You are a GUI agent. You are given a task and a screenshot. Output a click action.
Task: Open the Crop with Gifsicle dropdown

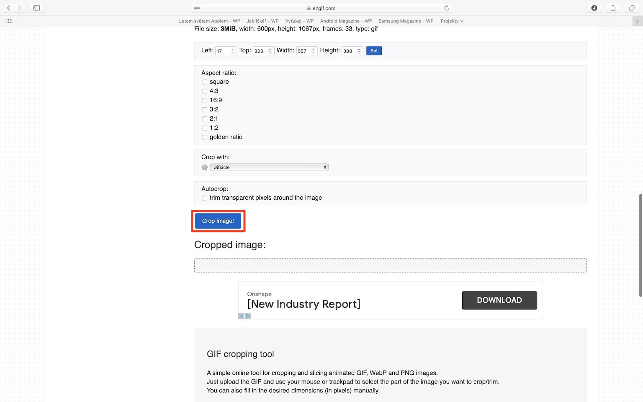coord(269,167)
